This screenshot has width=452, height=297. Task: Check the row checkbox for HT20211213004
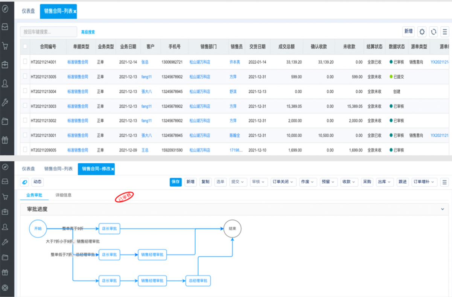[25, 91]
